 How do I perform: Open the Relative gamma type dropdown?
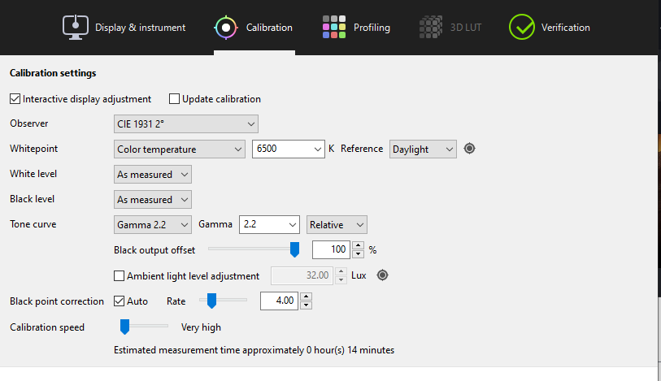(x=337, y=225)
